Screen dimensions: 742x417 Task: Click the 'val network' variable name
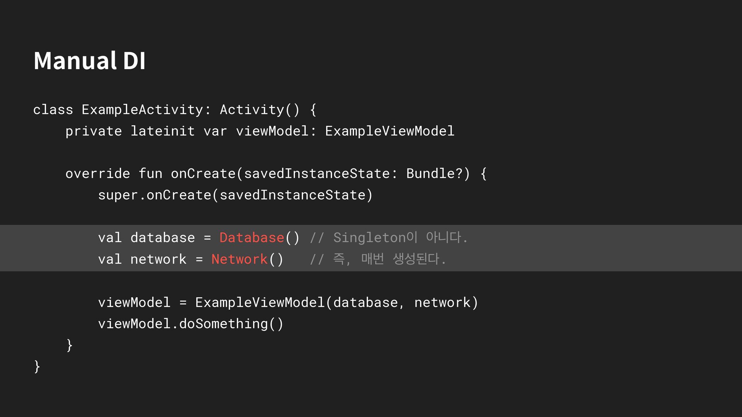(x=158, y=259)
